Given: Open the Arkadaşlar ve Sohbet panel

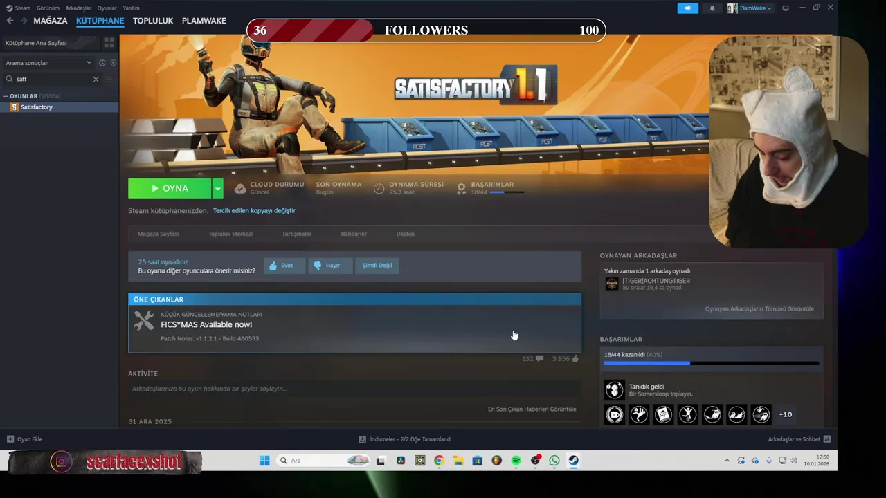Looking at the screenshot, I should 799,439.
